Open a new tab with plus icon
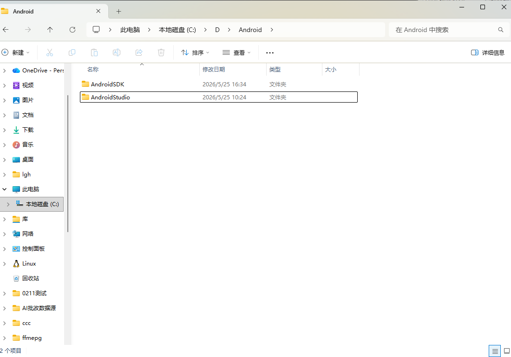Image resolution: width=511 pixels, height=357 pixels. point(118,12)
